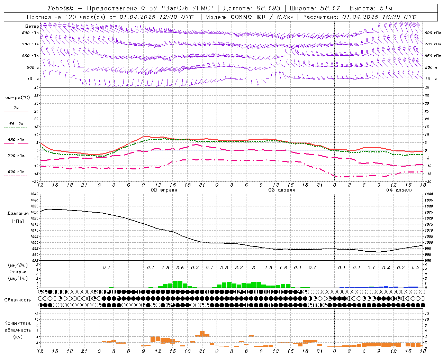Click the tallest green precipitation bar
This screenshot has height=354, width=443.
[180, 284]
